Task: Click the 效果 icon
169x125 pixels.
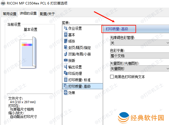Action: point(66,92)
